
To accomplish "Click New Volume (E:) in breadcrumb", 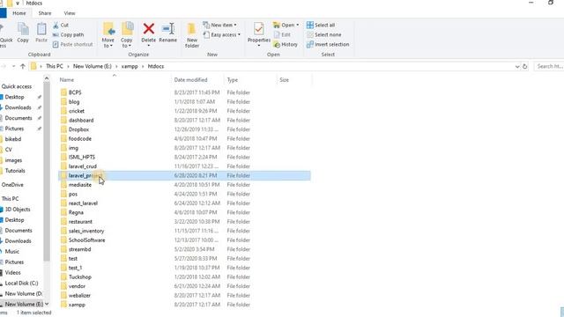I will [x=93, y=66].
